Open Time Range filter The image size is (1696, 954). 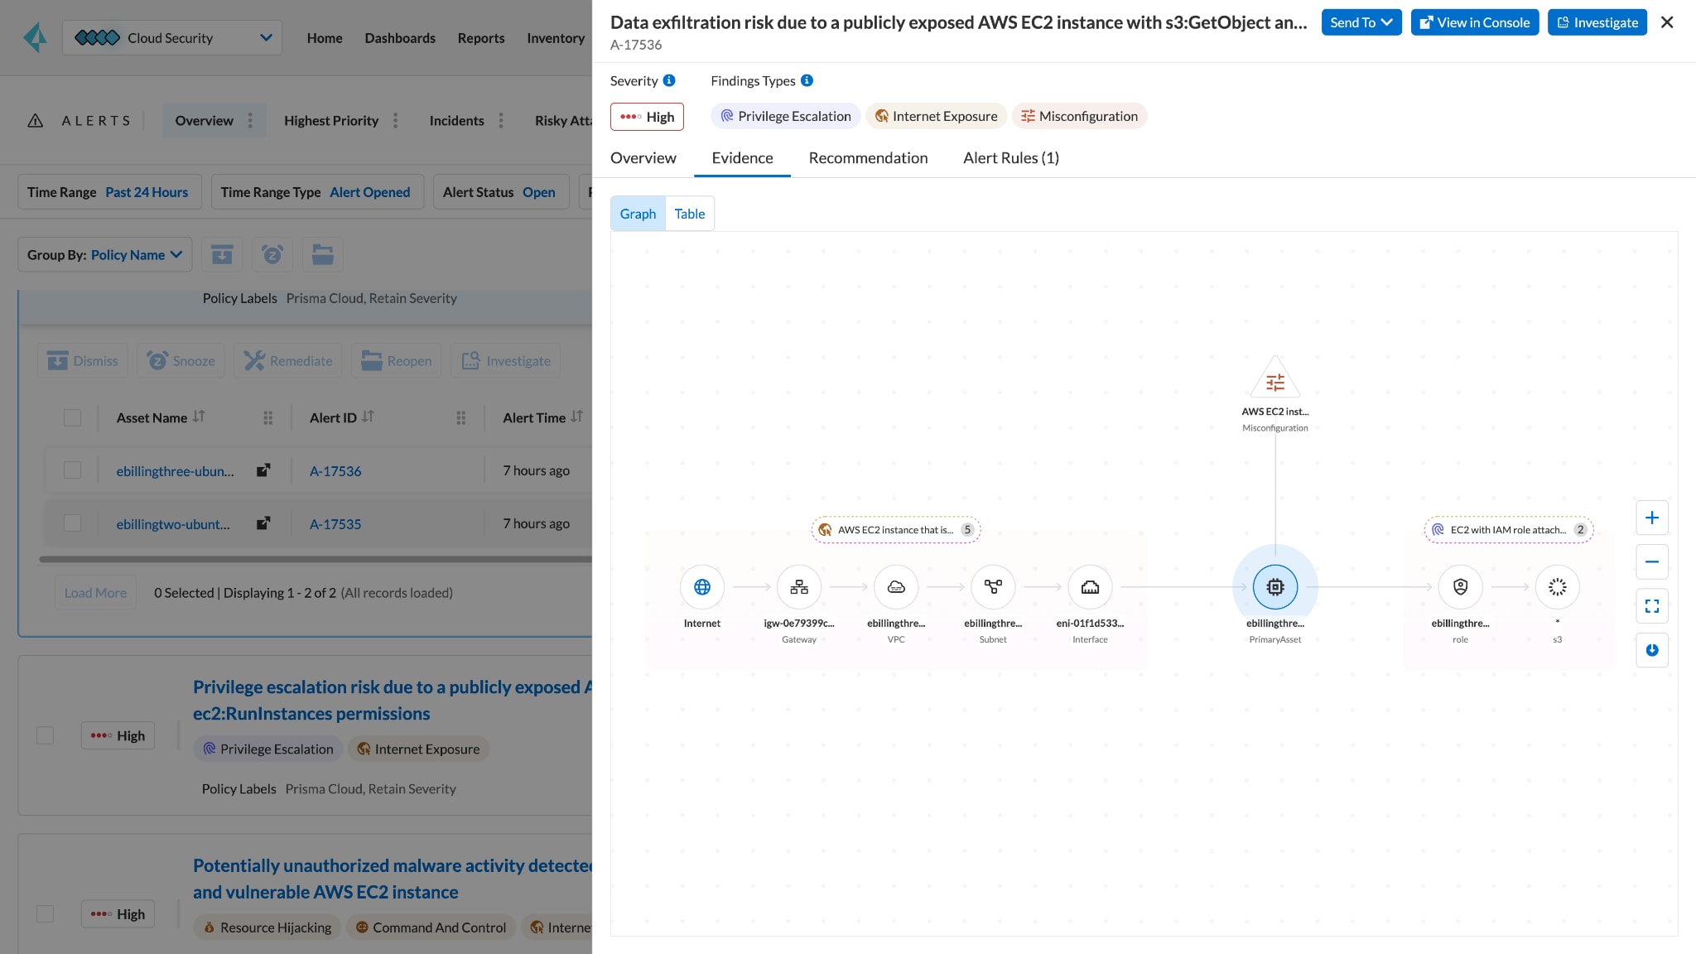(x=109, y=191)
